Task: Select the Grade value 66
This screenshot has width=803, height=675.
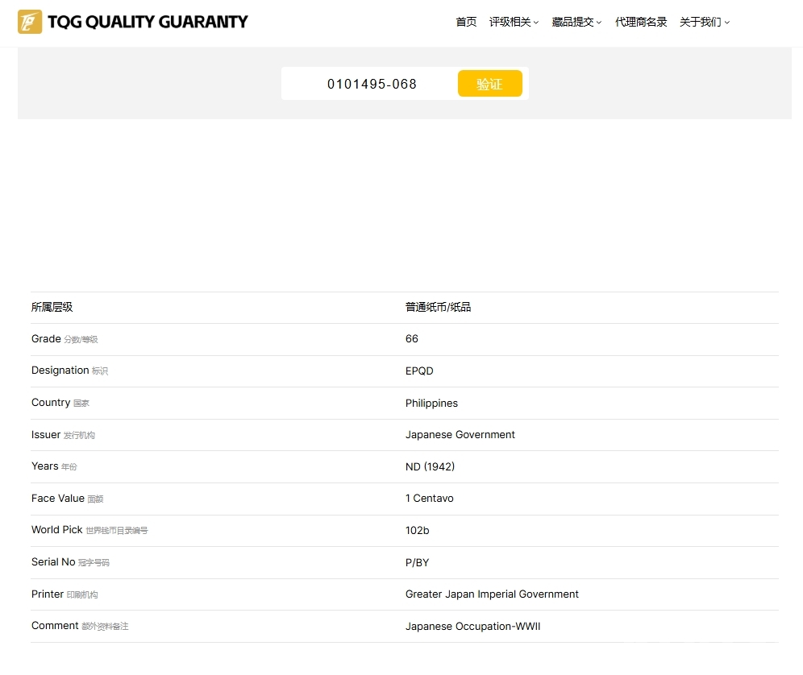Action: pyautogui.click(x=412, y=339)
